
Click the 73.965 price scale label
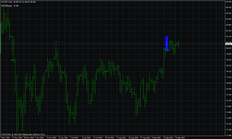(229, 112)
